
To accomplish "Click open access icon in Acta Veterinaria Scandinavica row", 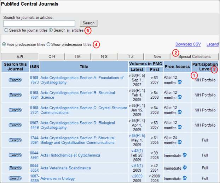I will (185, 168).
